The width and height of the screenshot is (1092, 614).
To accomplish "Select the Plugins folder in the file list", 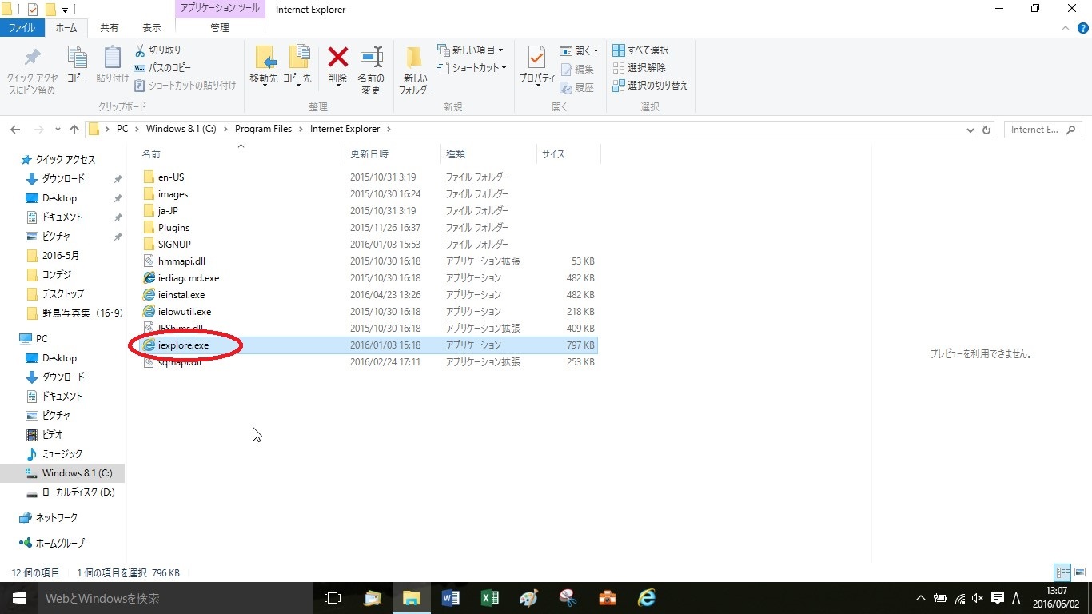I will [368, 228].
